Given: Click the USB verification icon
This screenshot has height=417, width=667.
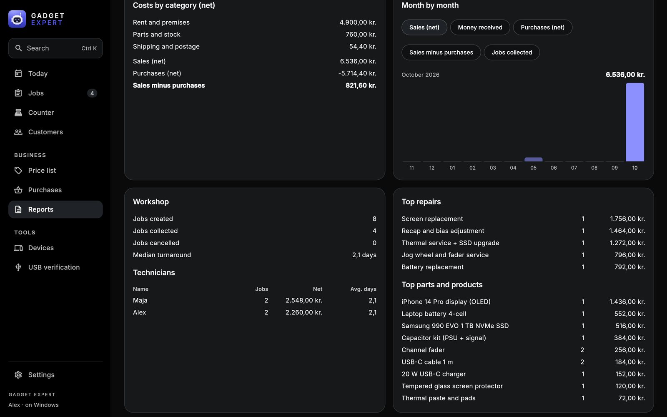Looking at the screenshot, I should (18, 267).
